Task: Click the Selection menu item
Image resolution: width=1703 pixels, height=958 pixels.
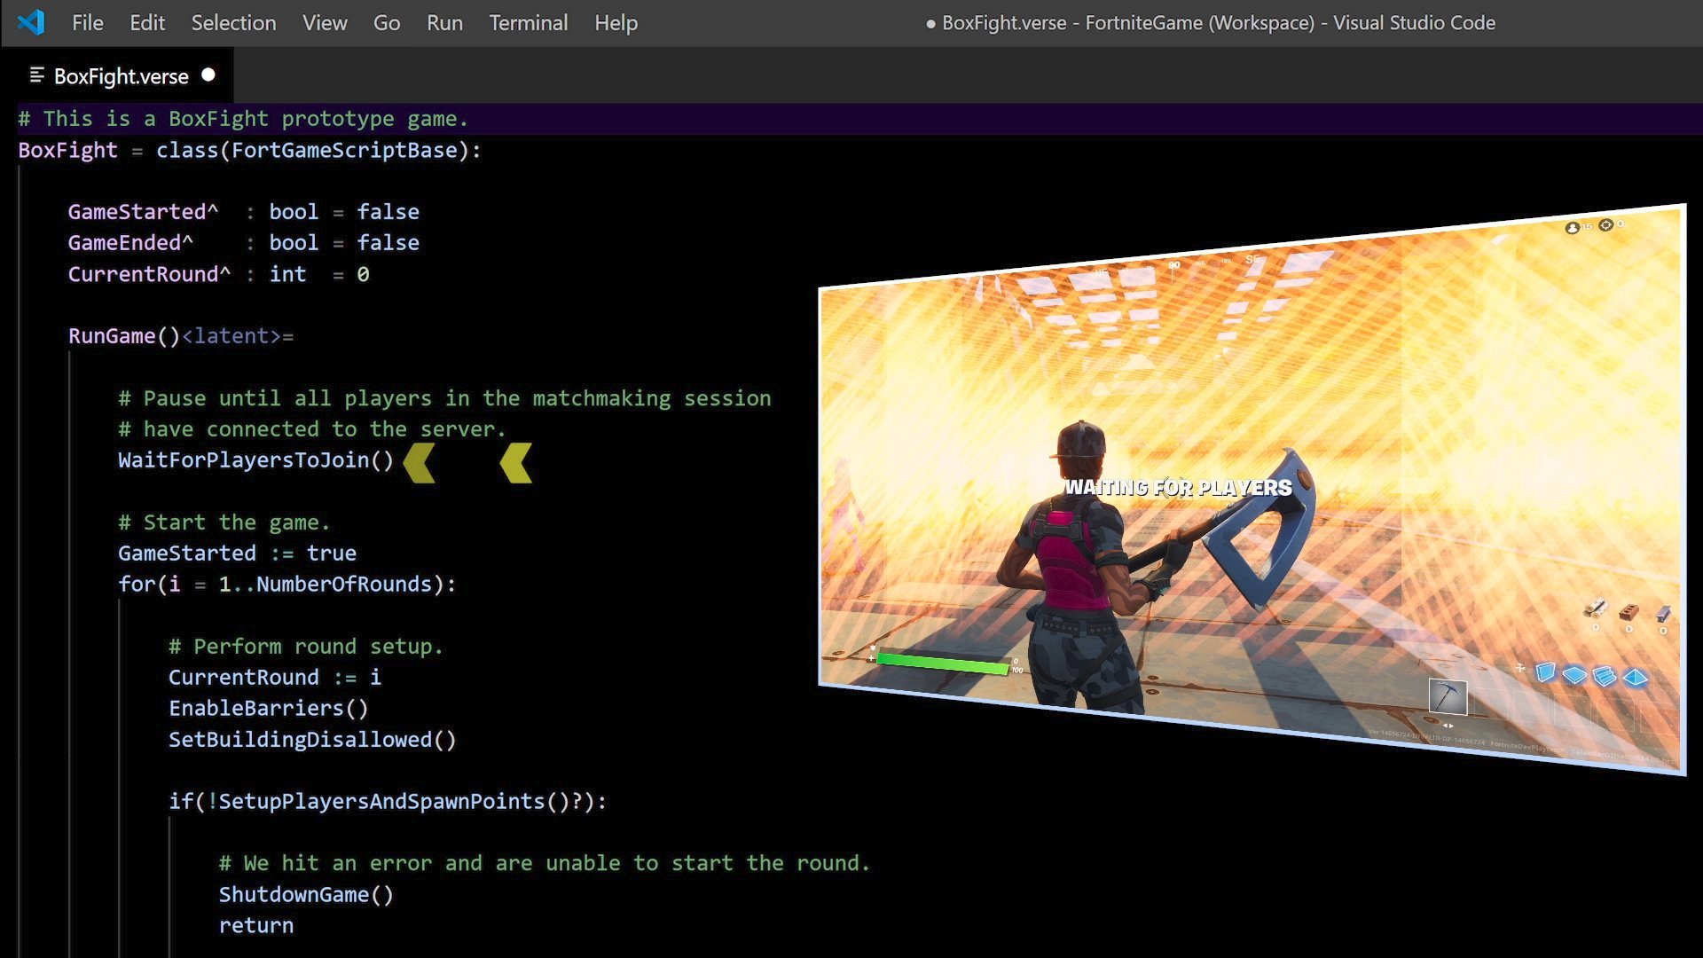Action: tap(232, 22)
